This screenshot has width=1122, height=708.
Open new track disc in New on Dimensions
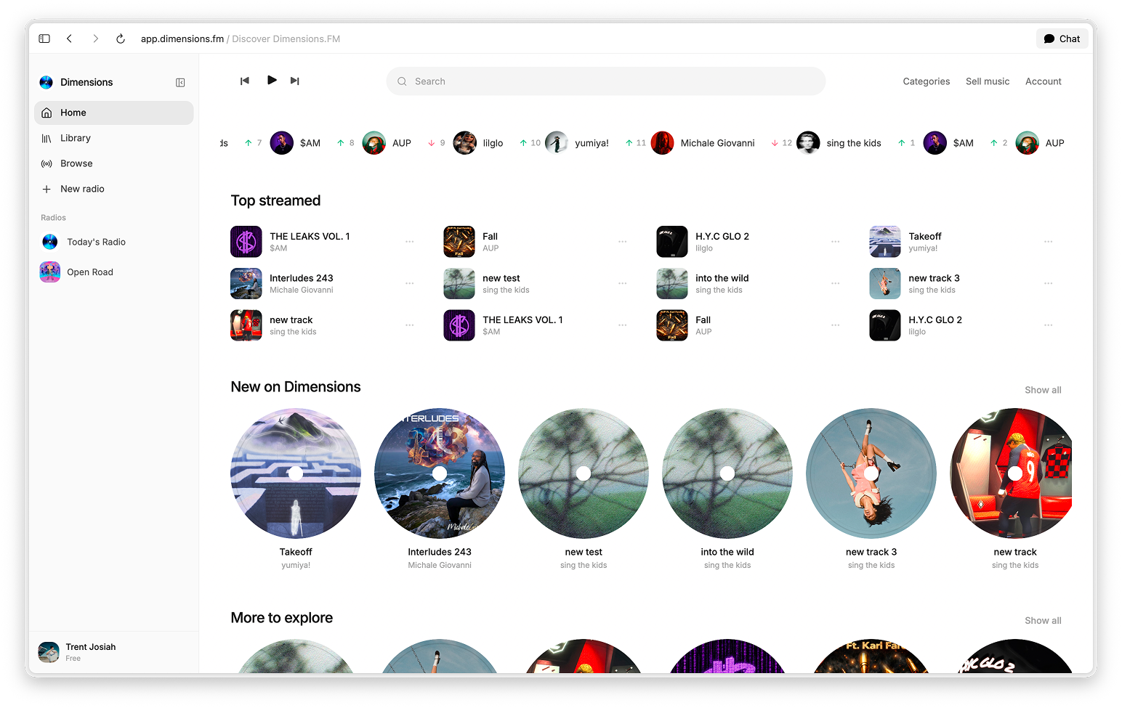[1011, 473]
